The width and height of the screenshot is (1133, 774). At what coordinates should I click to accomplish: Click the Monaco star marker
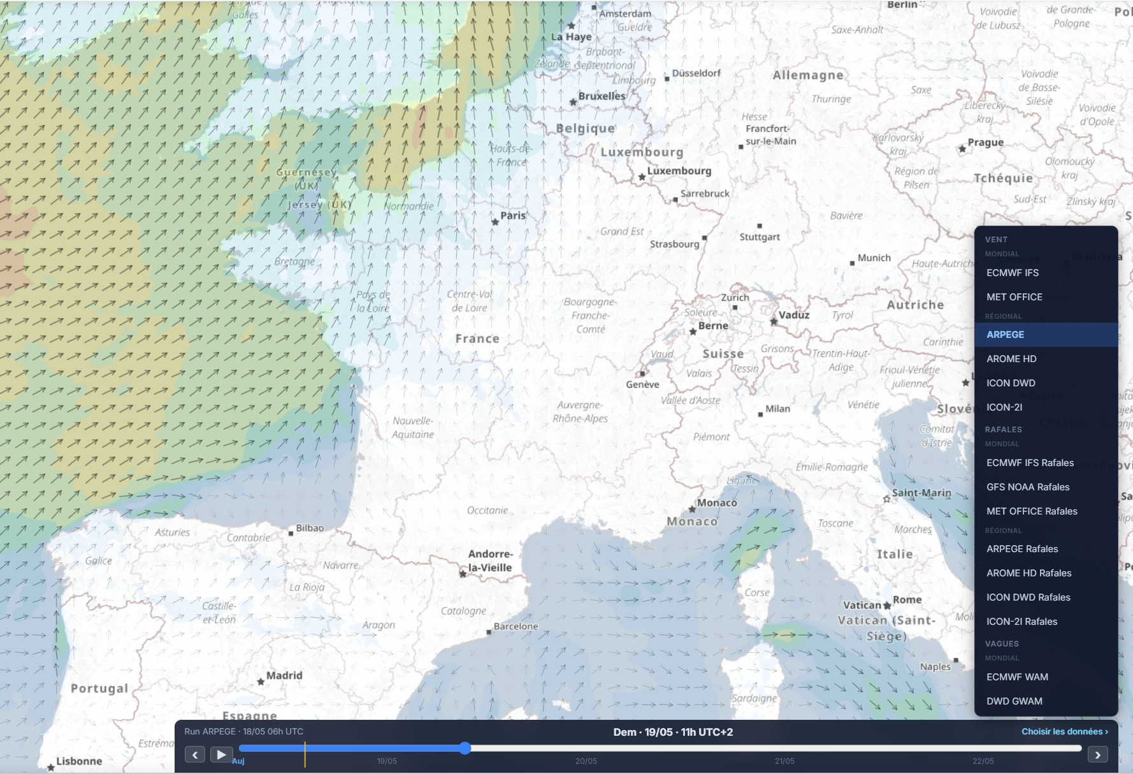(x=692, y=509)
